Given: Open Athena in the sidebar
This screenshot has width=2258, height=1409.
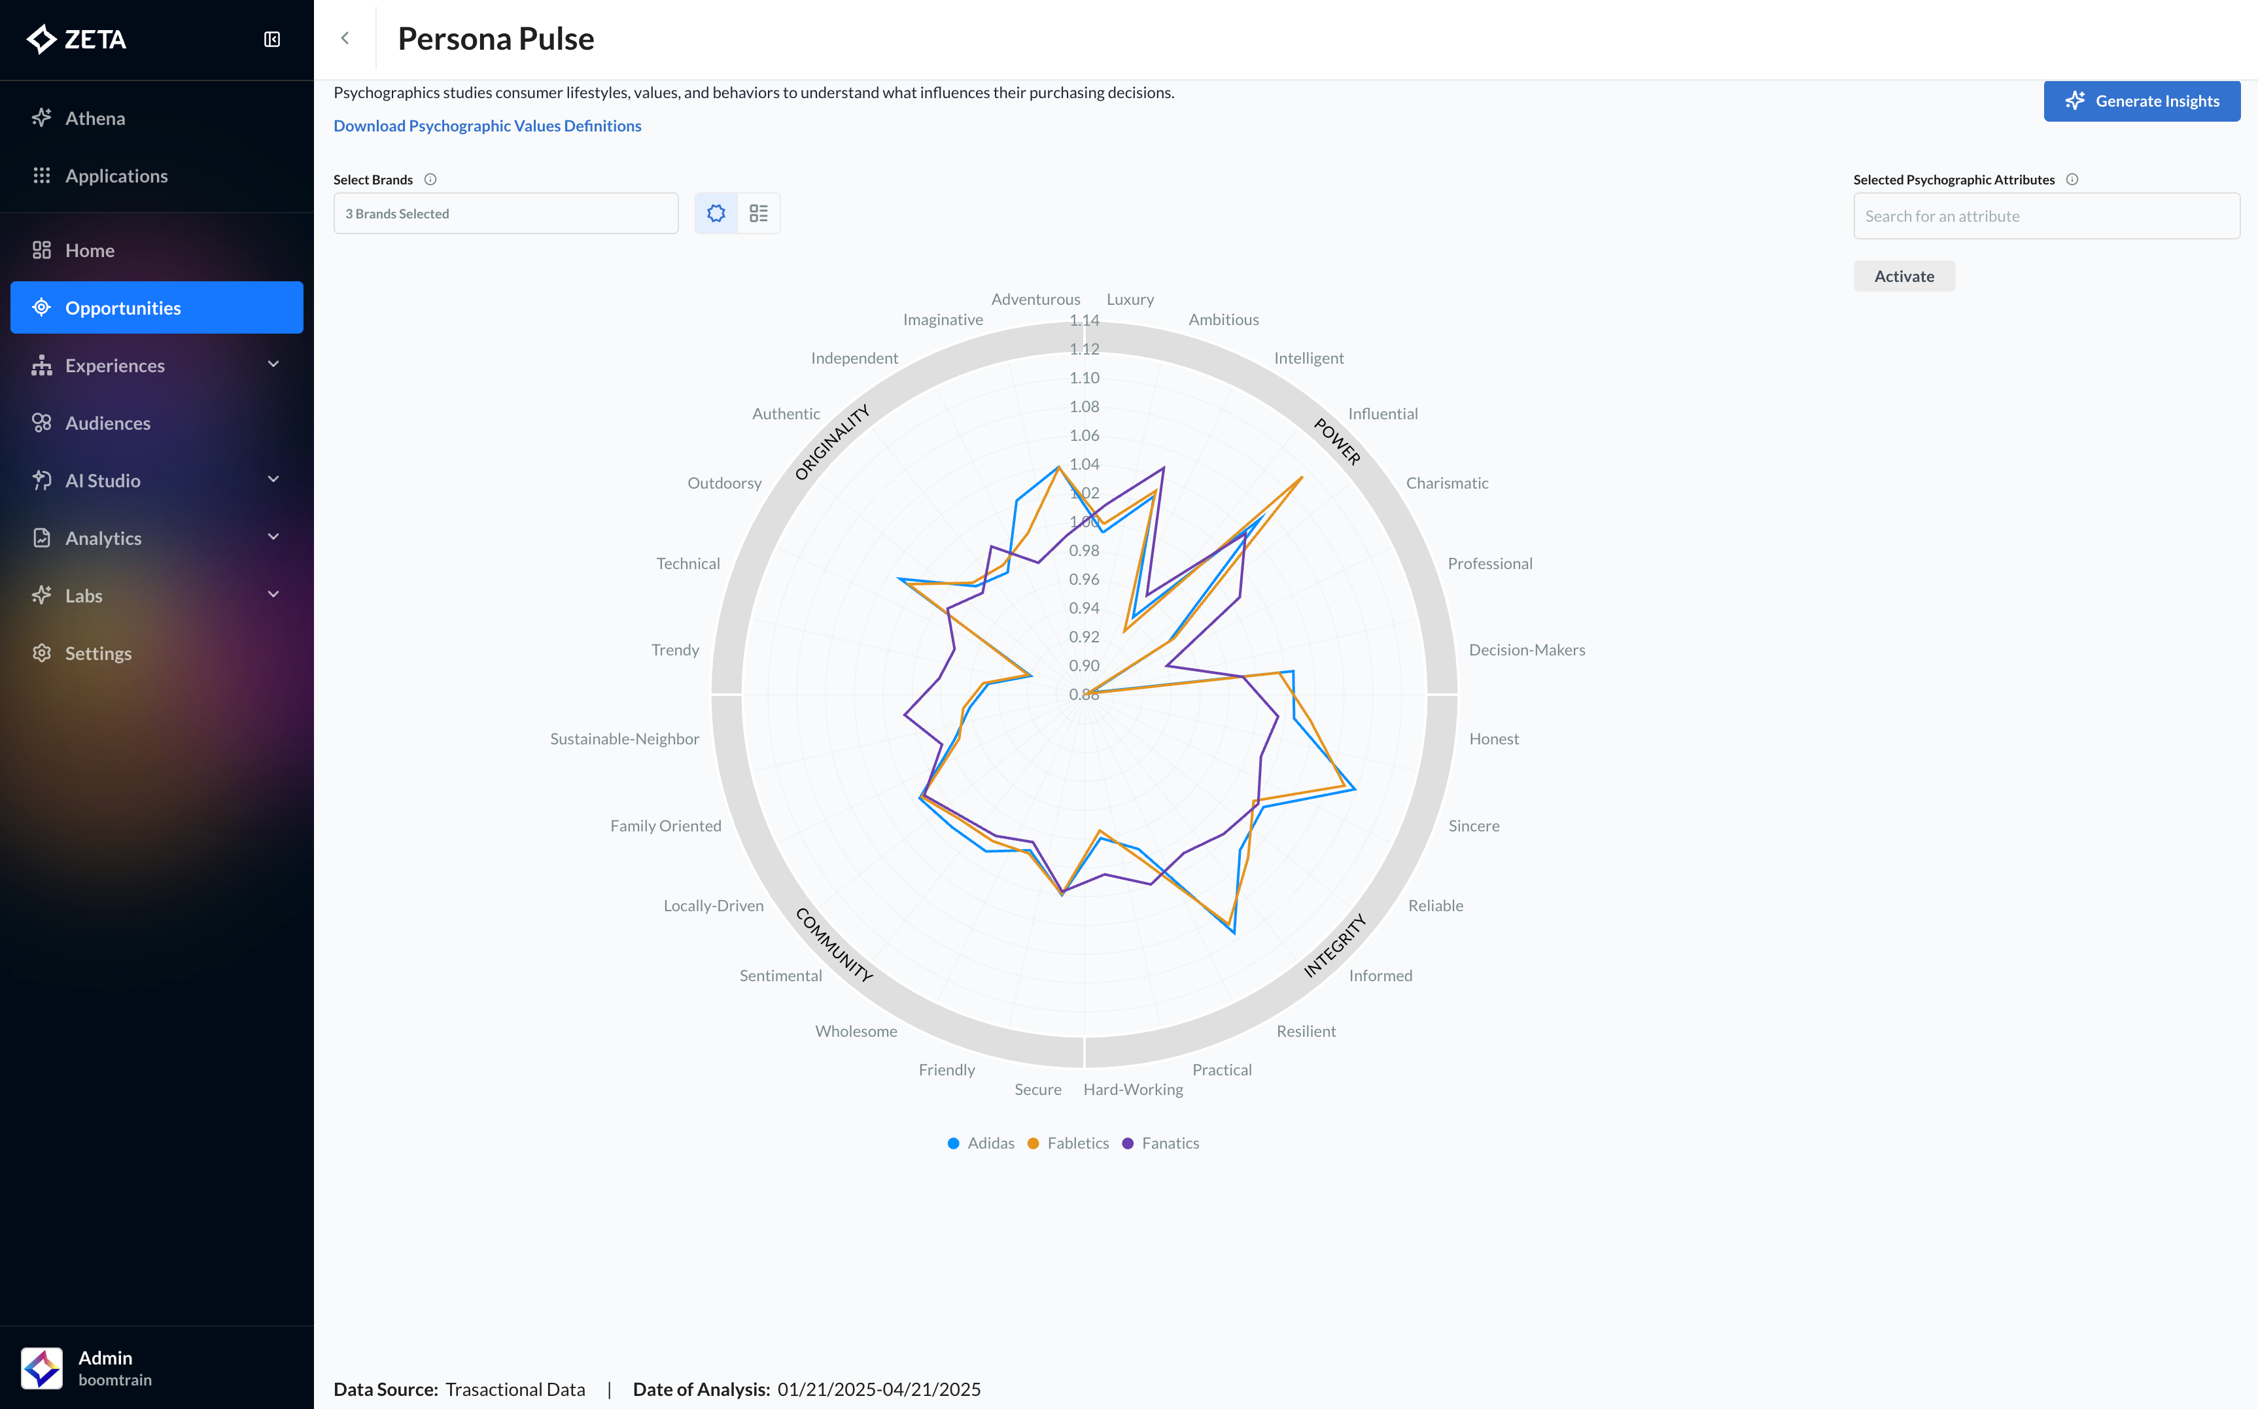Looking at the screenshot, I should tap(156, 118).
